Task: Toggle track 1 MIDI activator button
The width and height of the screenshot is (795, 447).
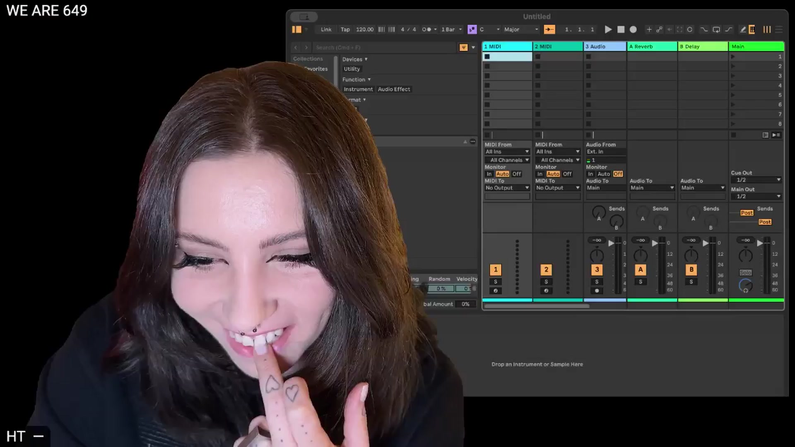Action: [496, 270]
